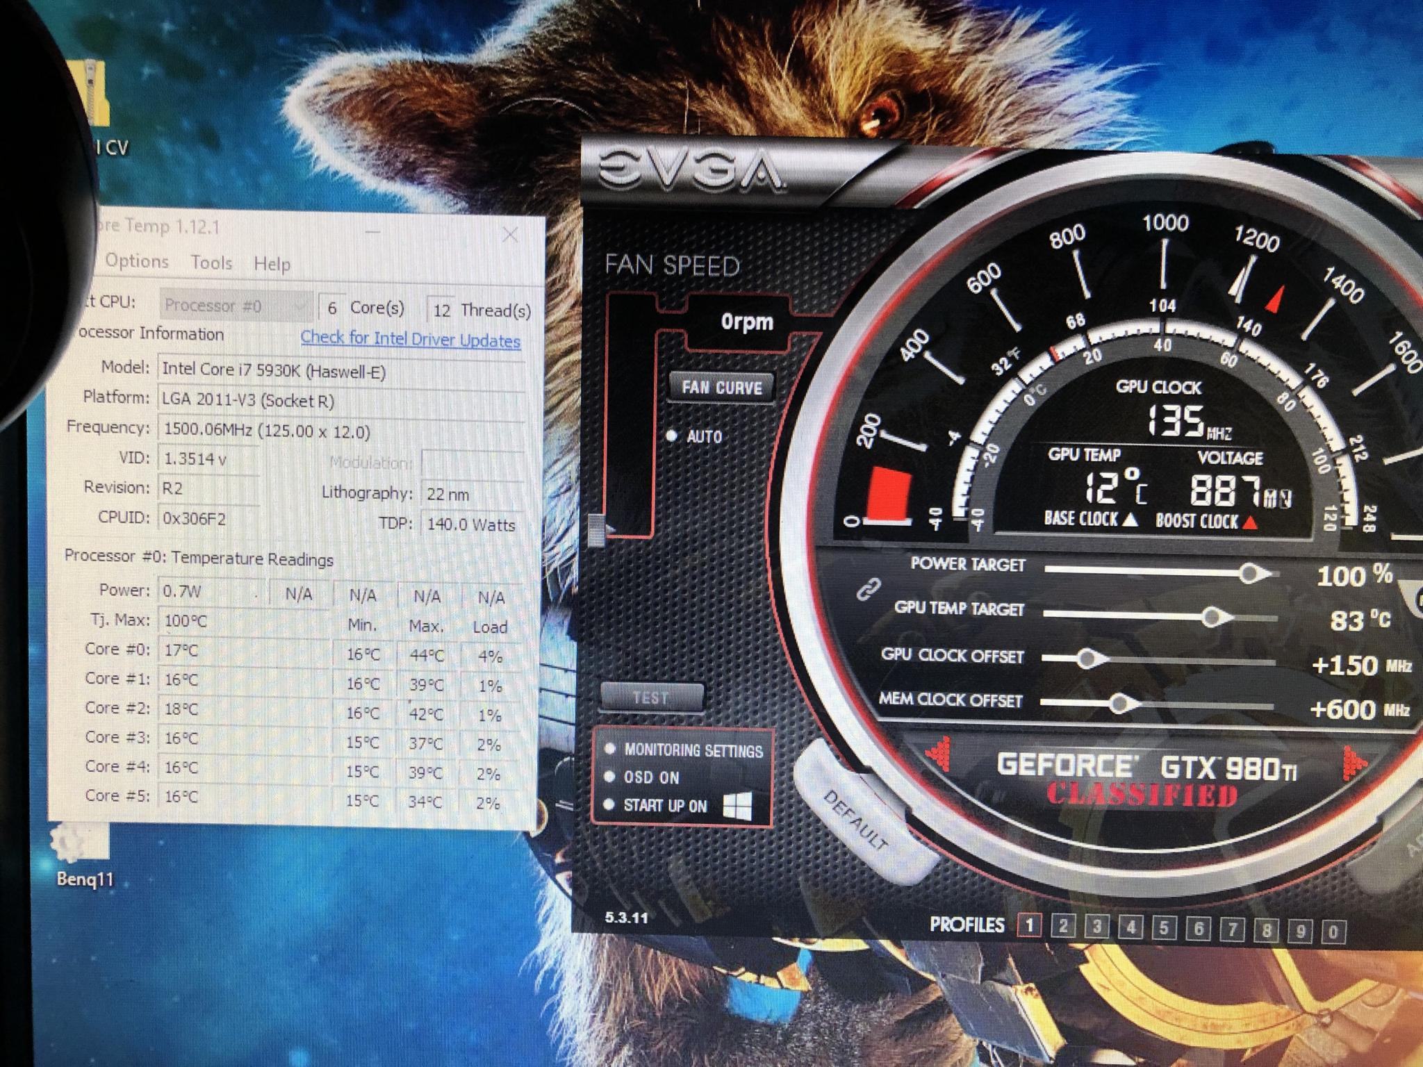This screenshot has height=1067, width=1423.
Task: Click the Core #2 temperature 18°C
Action: (243, 709)
